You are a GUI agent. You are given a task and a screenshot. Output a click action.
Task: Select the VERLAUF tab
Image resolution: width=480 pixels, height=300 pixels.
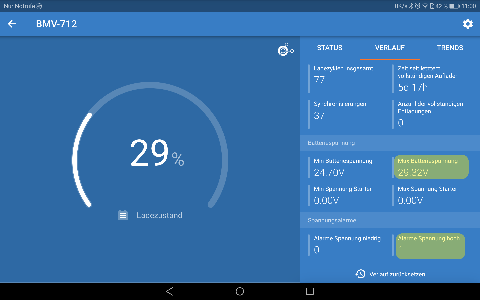[390, 48]
